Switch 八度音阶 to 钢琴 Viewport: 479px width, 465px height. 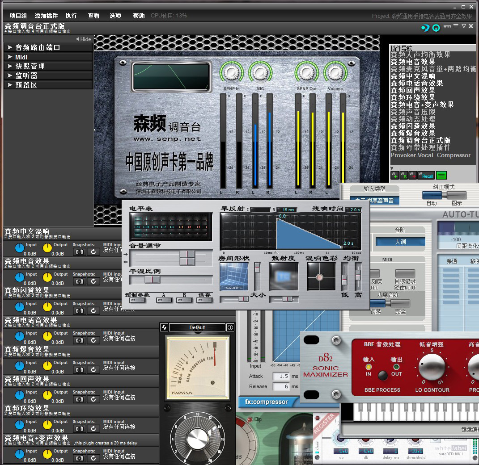(x=377, y=303)
